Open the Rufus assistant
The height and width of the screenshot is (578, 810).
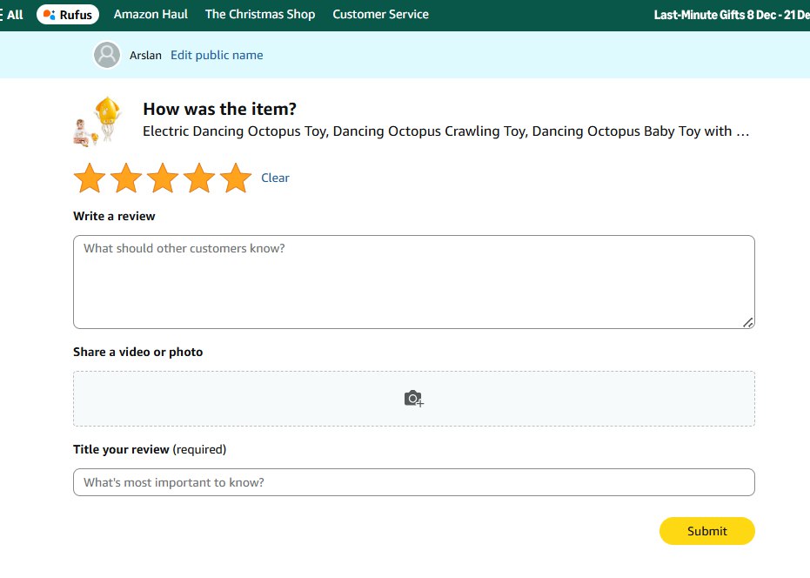68,15
